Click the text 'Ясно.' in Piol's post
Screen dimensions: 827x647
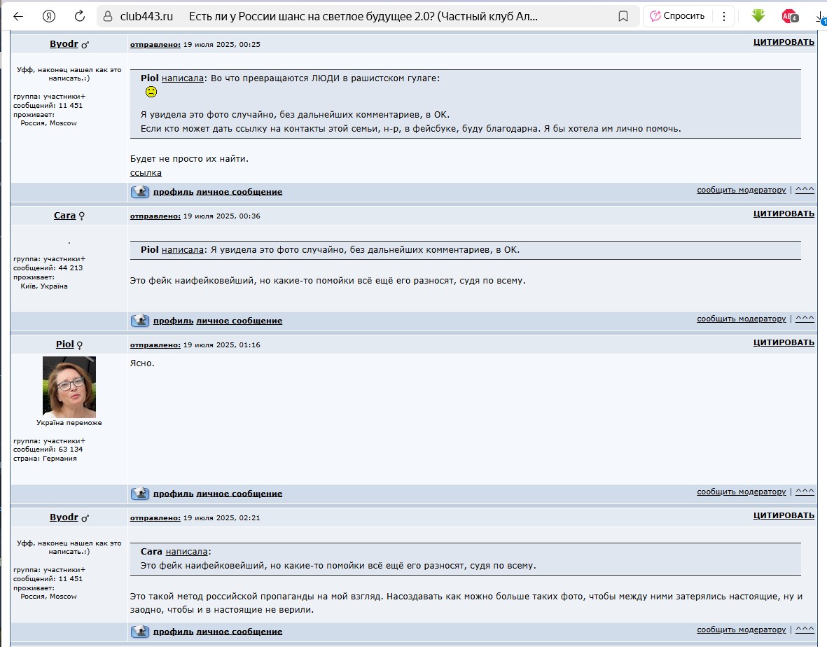point(142,363)
